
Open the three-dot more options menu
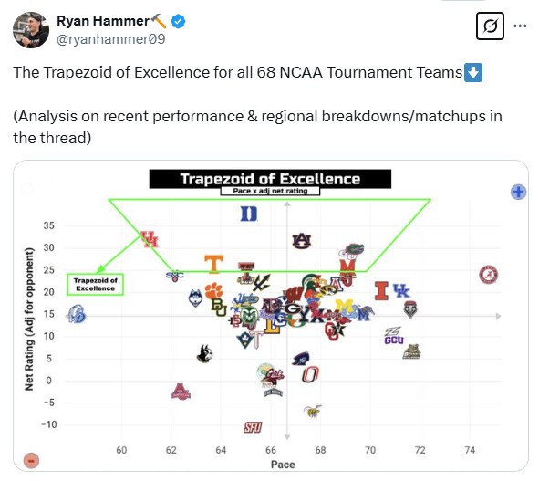[x=520, y=26]
